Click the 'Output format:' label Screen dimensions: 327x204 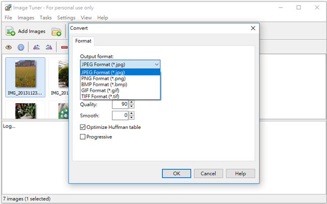click(97, 56)
